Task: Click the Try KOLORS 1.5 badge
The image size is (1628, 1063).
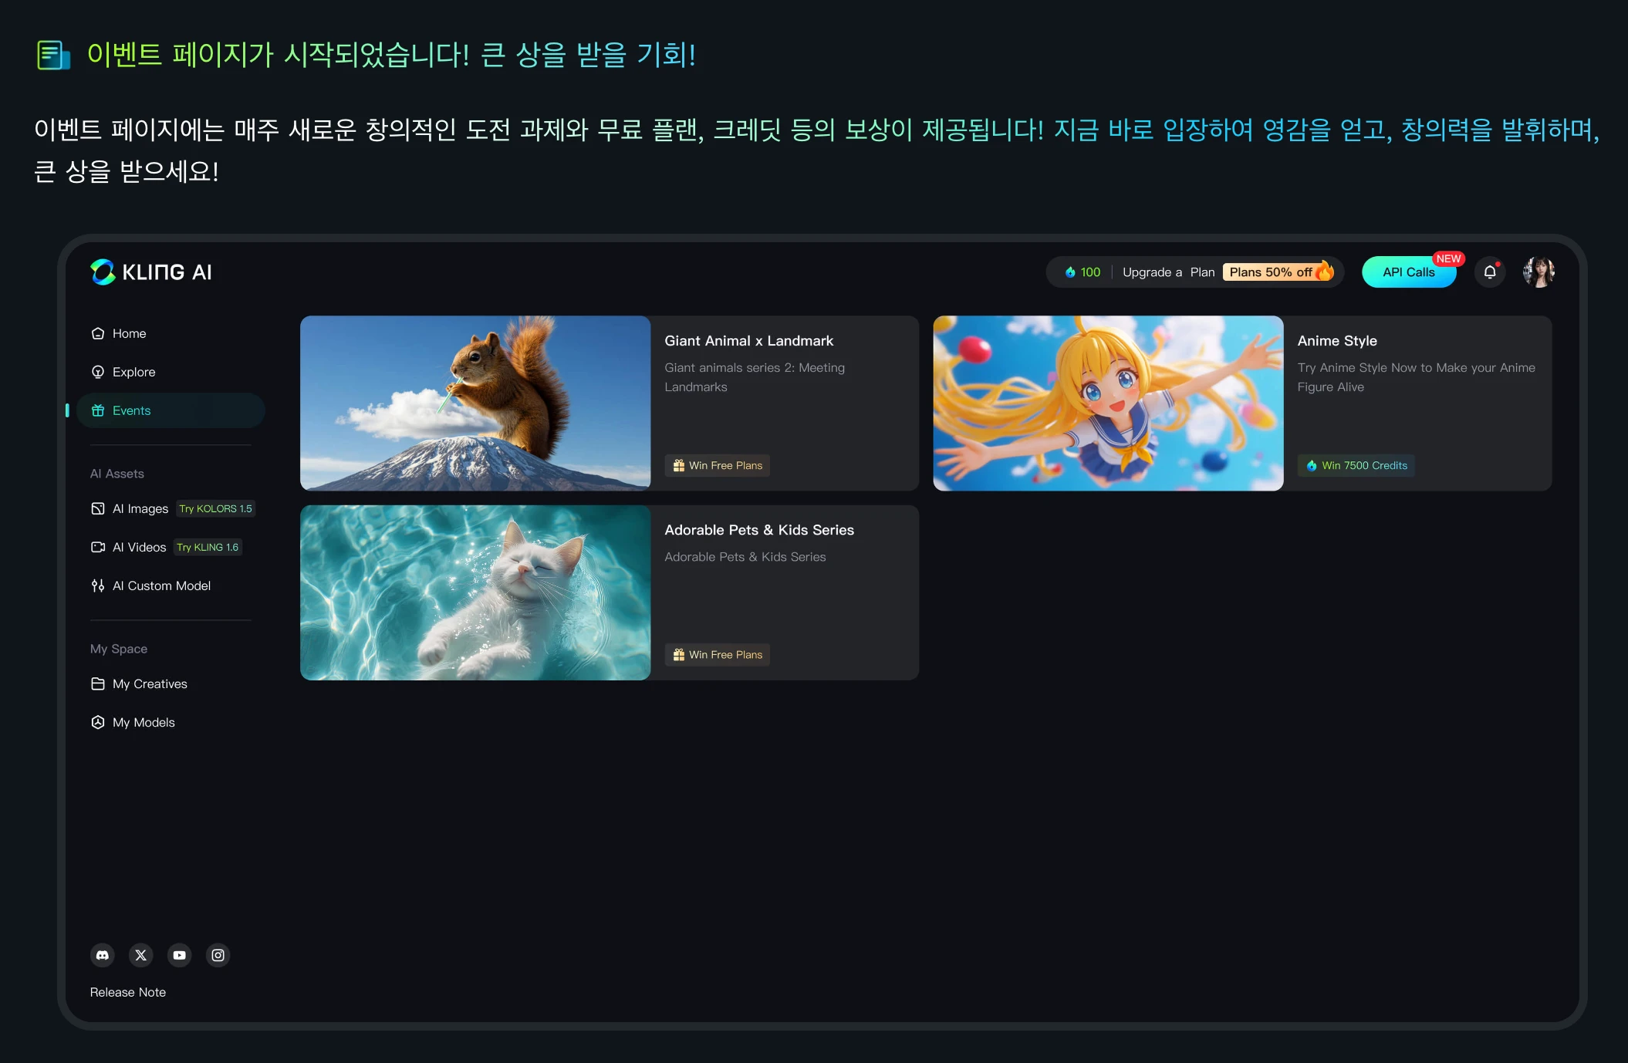Action: [215, 508]
